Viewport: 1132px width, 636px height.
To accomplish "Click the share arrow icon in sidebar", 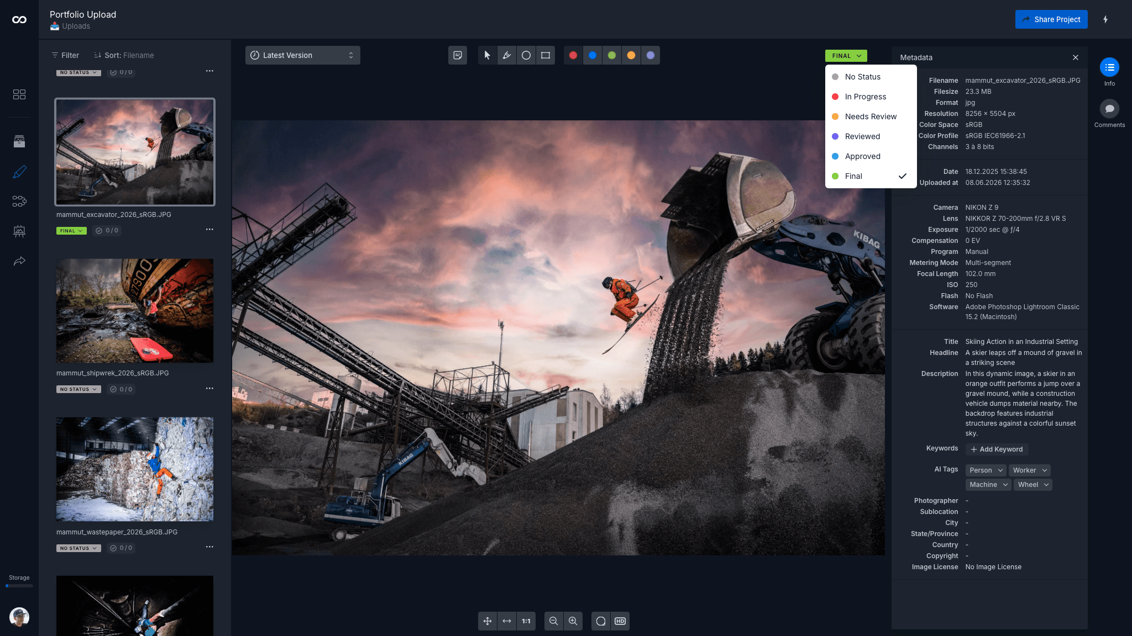I will coord(19,261).
